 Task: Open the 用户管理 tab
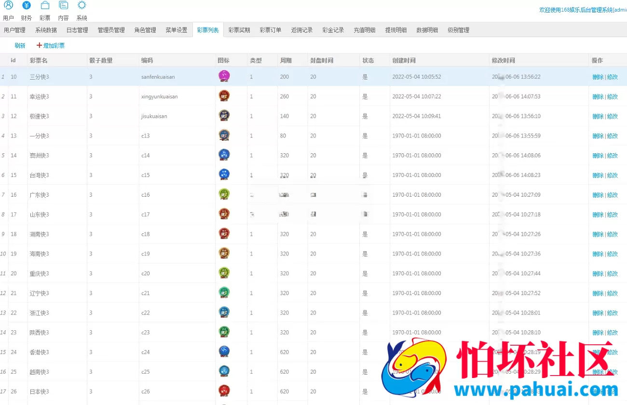tap(14, 30)
